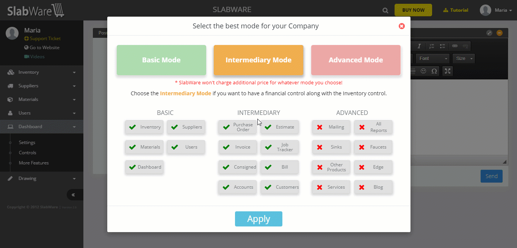
Task: Open More Features under Dashboard
Action: point(34,163)
